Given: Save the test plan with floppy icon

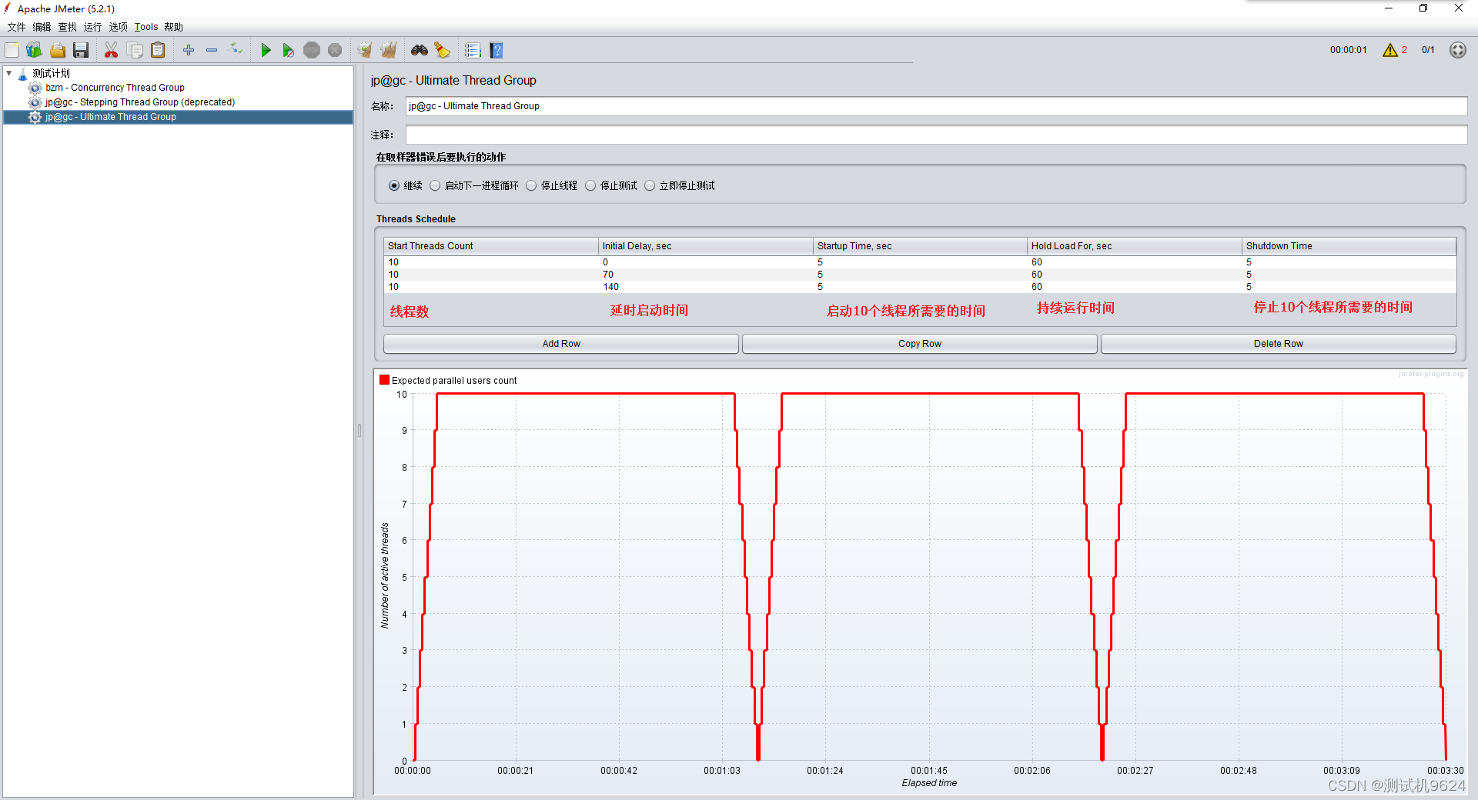Looking at the screenshot, I should 81,50.
